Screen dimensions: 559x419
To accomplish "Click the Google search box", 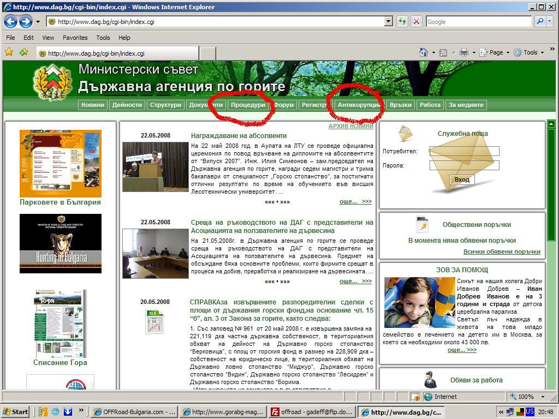I will (x=478, y=22).
